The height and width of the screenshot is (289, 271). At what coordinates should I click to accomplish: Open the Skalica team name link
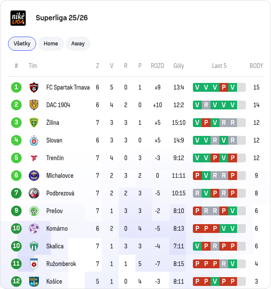55,246
